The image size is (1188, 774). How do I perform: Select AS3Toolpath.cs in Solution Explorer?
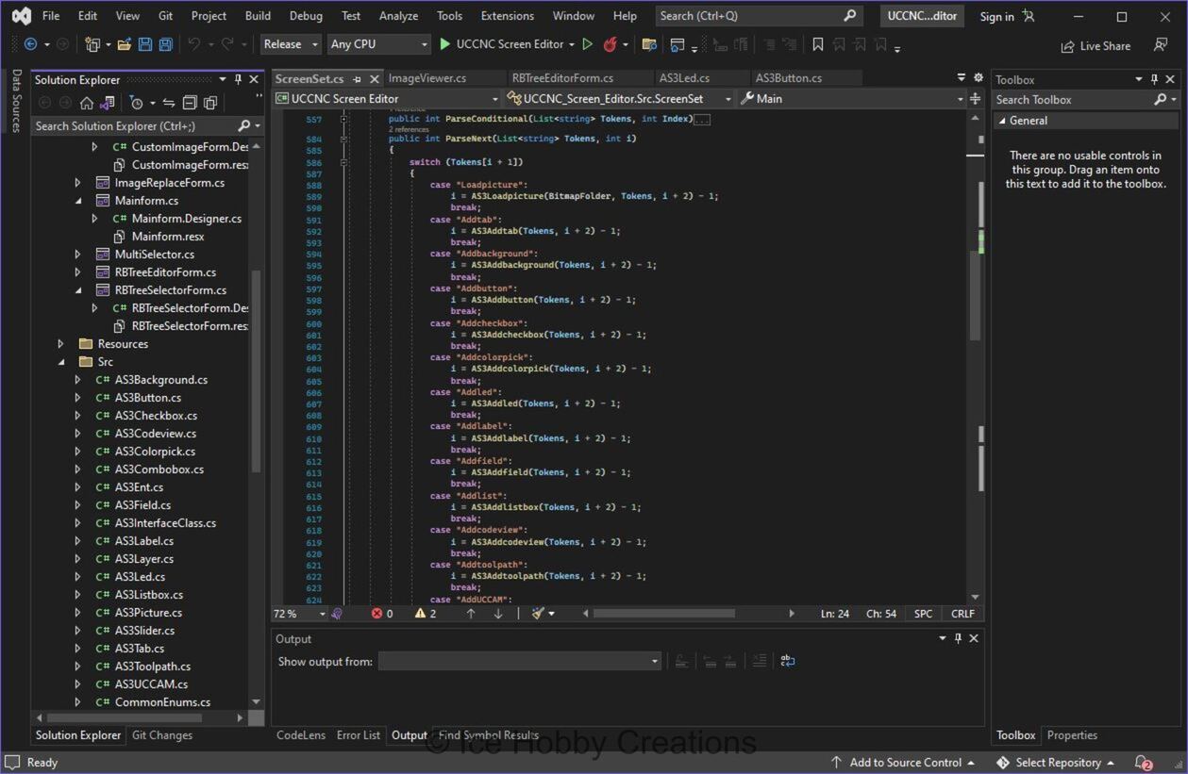152,667
